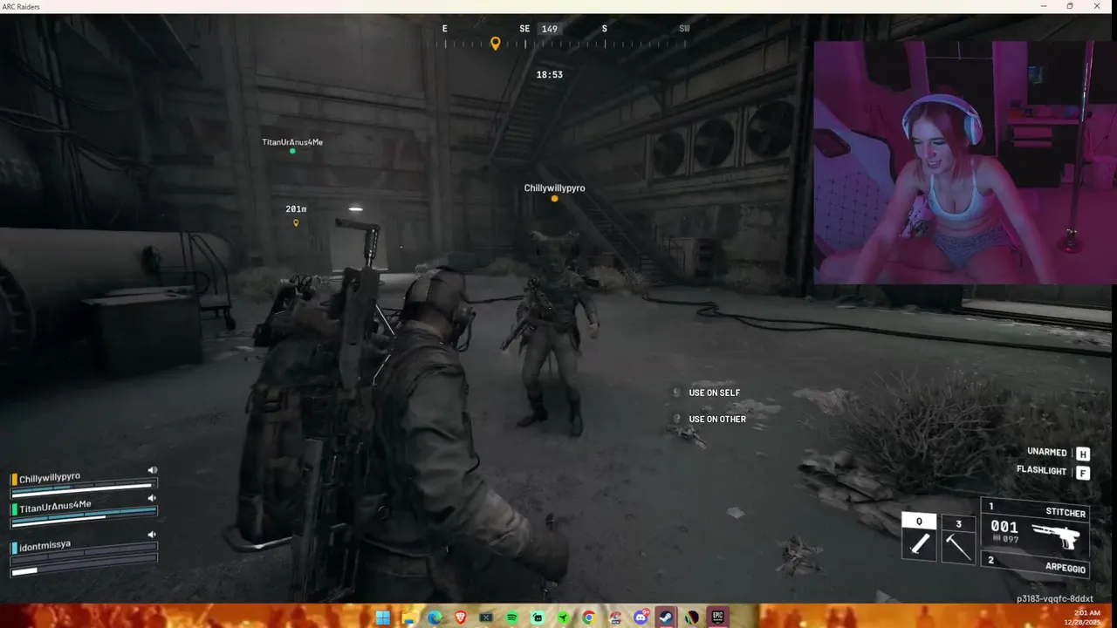The image size is (1117, 628).
Task: Click the Unarmed label
Action: [x=1047, y=452]
